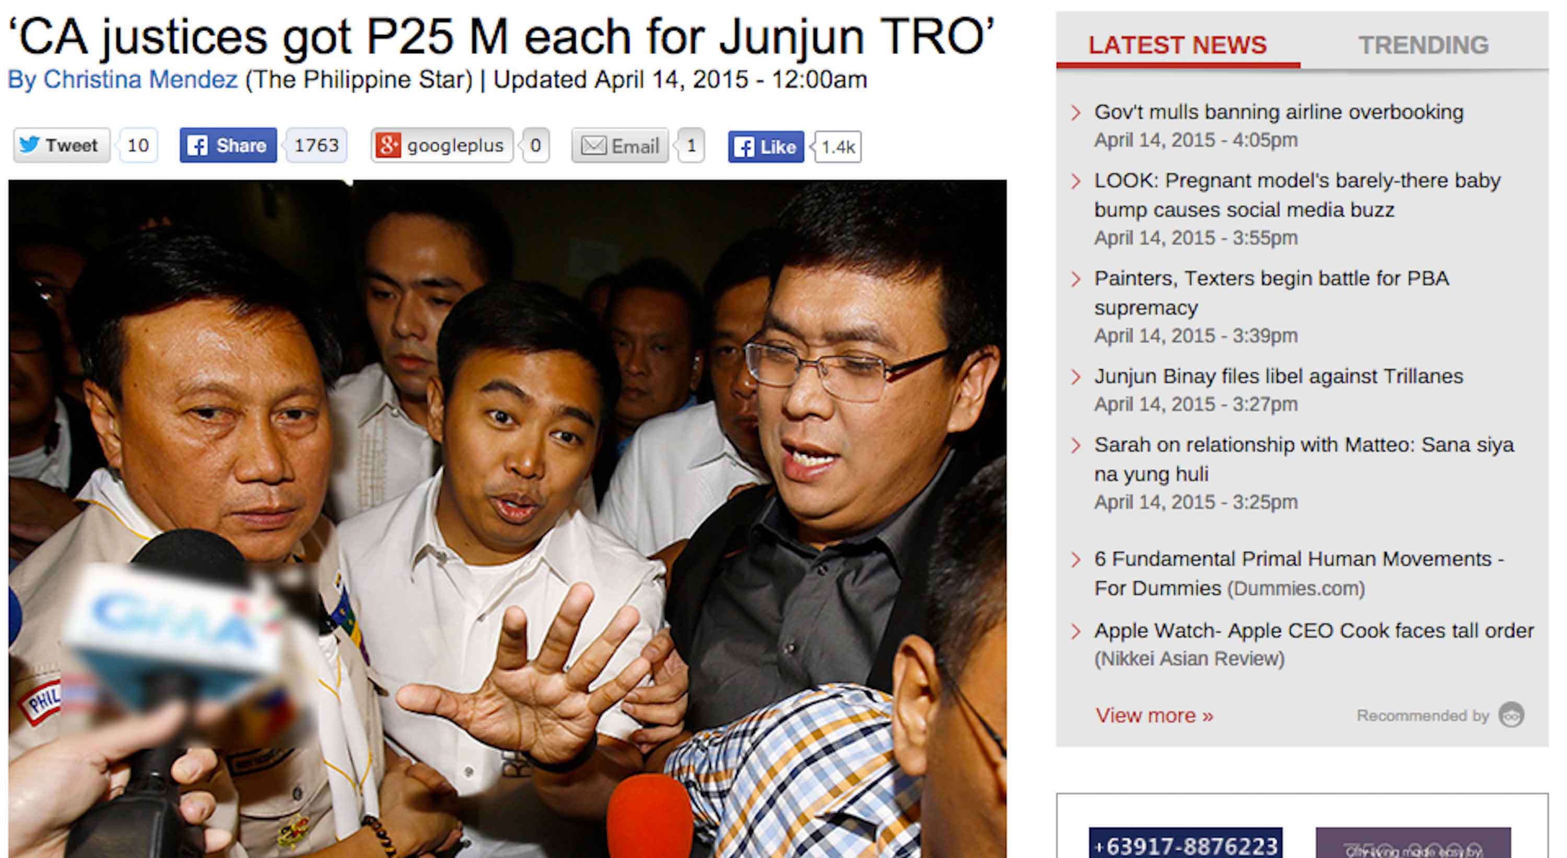Screen dimensions: 1567x858
Task: Send article using Email button
Action: click(620, 146)
